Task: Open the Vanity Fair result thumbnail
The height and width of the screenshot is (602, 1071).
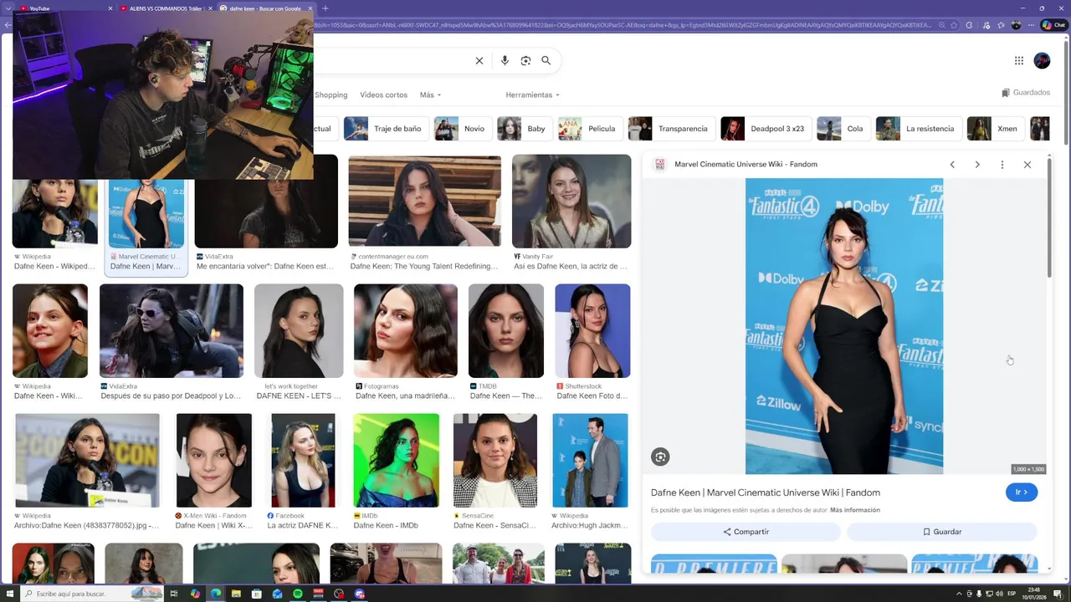Action: [x=571, y=201]
